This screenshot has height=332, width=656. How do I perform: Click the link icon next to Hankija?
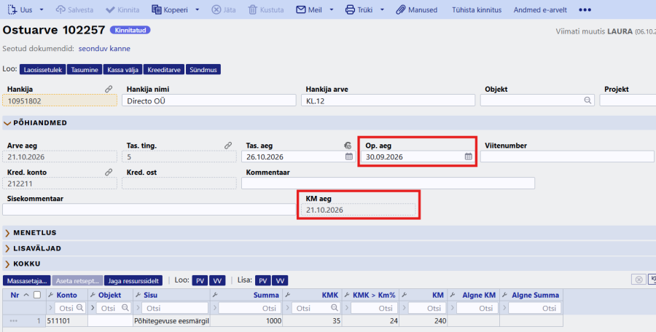click(109, 89)
